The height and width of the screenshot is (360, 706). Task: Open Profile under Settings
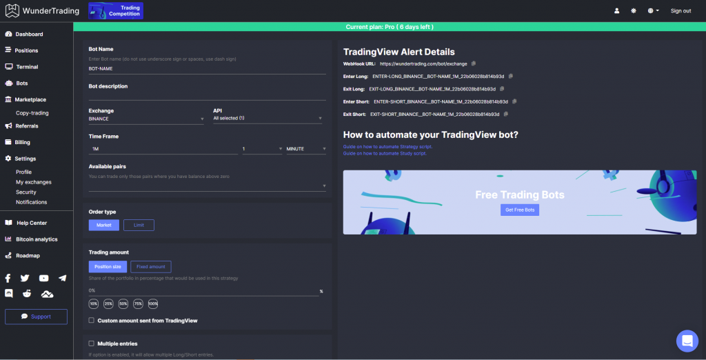click(23, 172)
